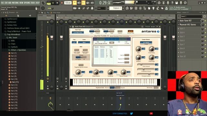
Task: Open the Input Type dropdown in Auto-Tune
Action: click(x=78, y=33)
